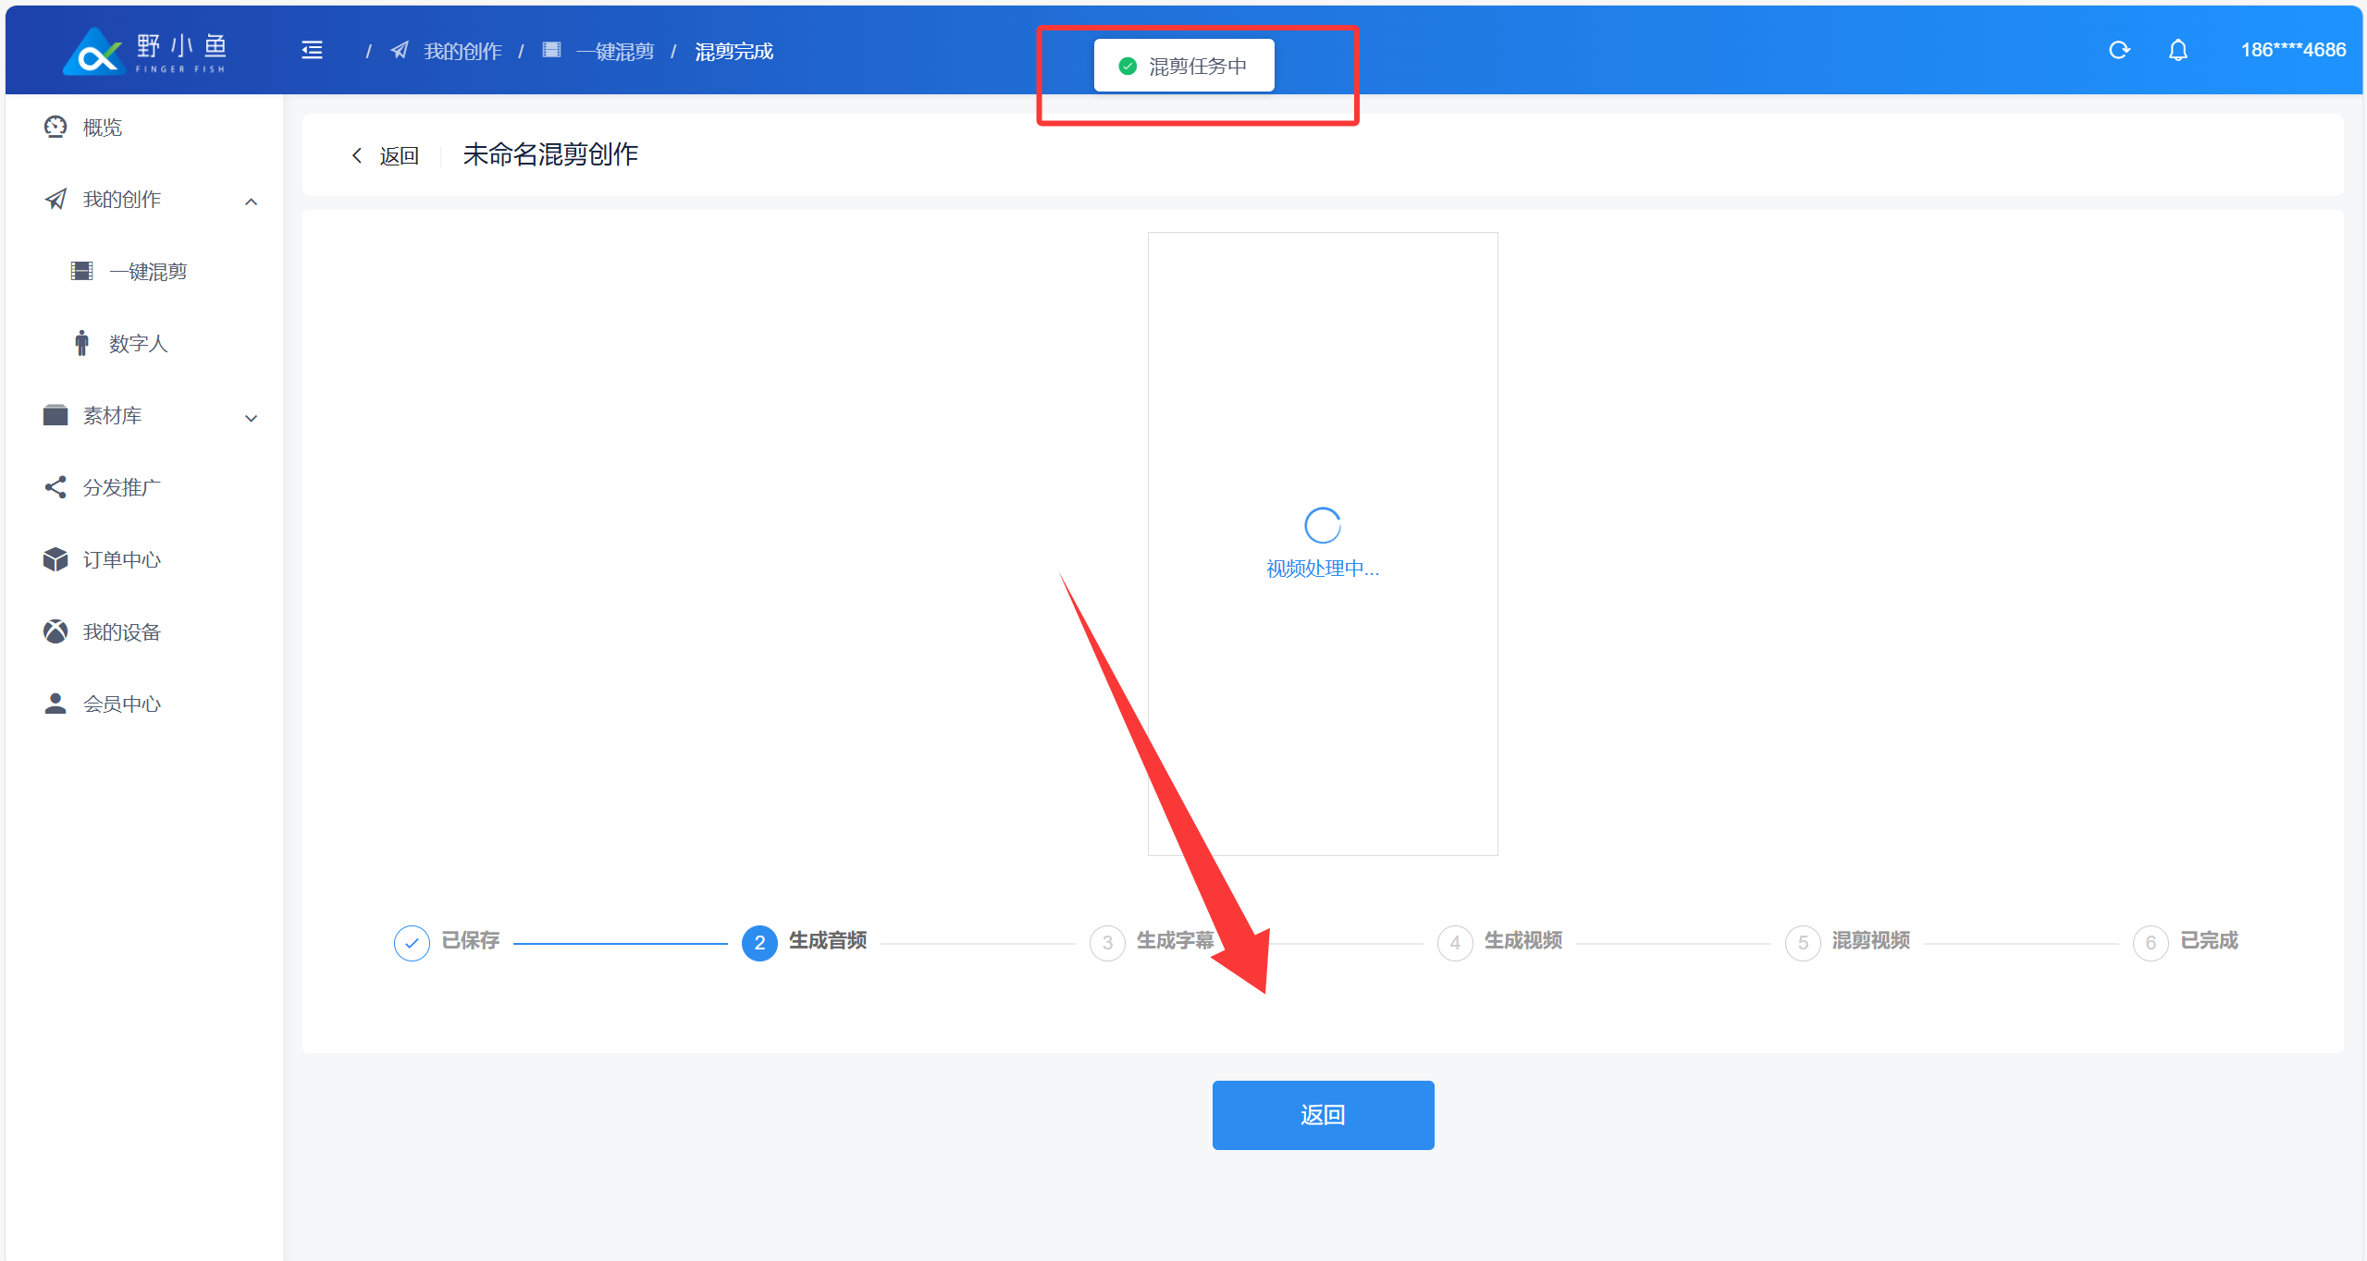Image resolution: width=2367 pixels, height=1261 pixels.
Task: Click the 订单中心 box icon
Action: 55,559
